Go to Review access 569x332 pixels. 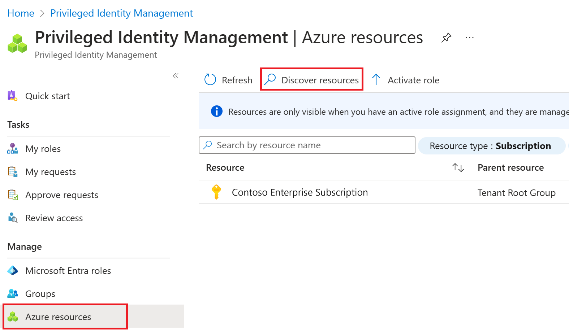[x=54, y=218]
